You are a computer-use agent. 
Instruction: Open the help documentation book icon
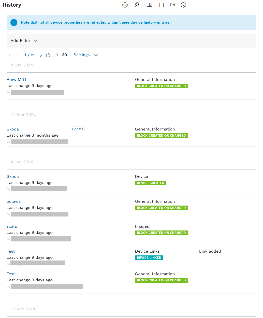149,5
